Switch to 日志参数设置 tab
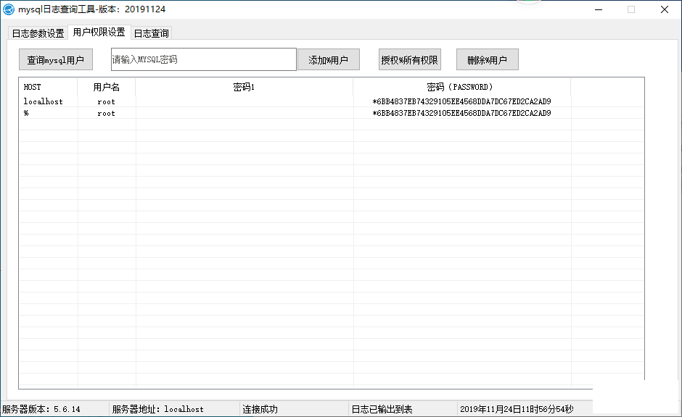682x417 pixels. 38,33
